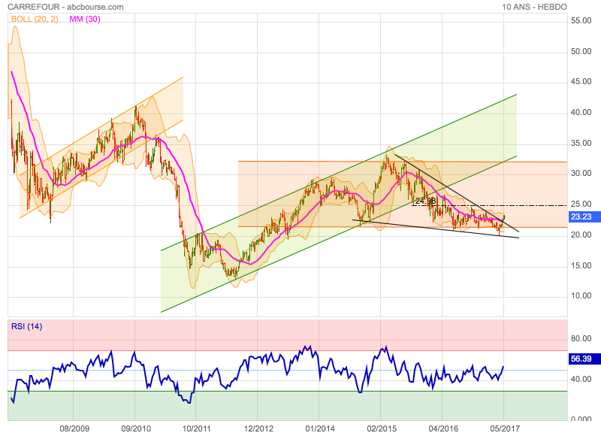This screenshot has width=601, height=436.
Task: Click the 02/2015 date label
Action: [x=382, y=428]
